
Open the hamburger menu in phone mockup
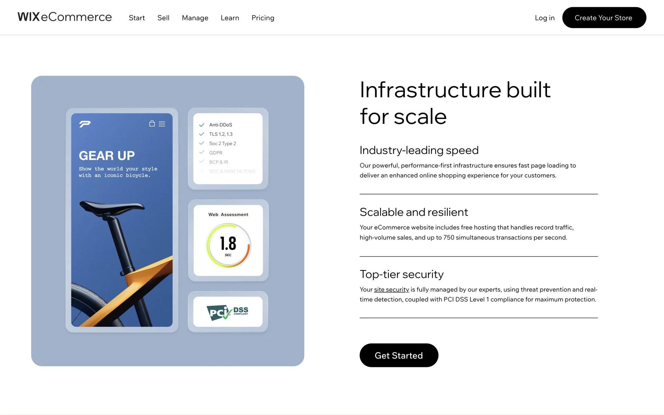(162, 124)
